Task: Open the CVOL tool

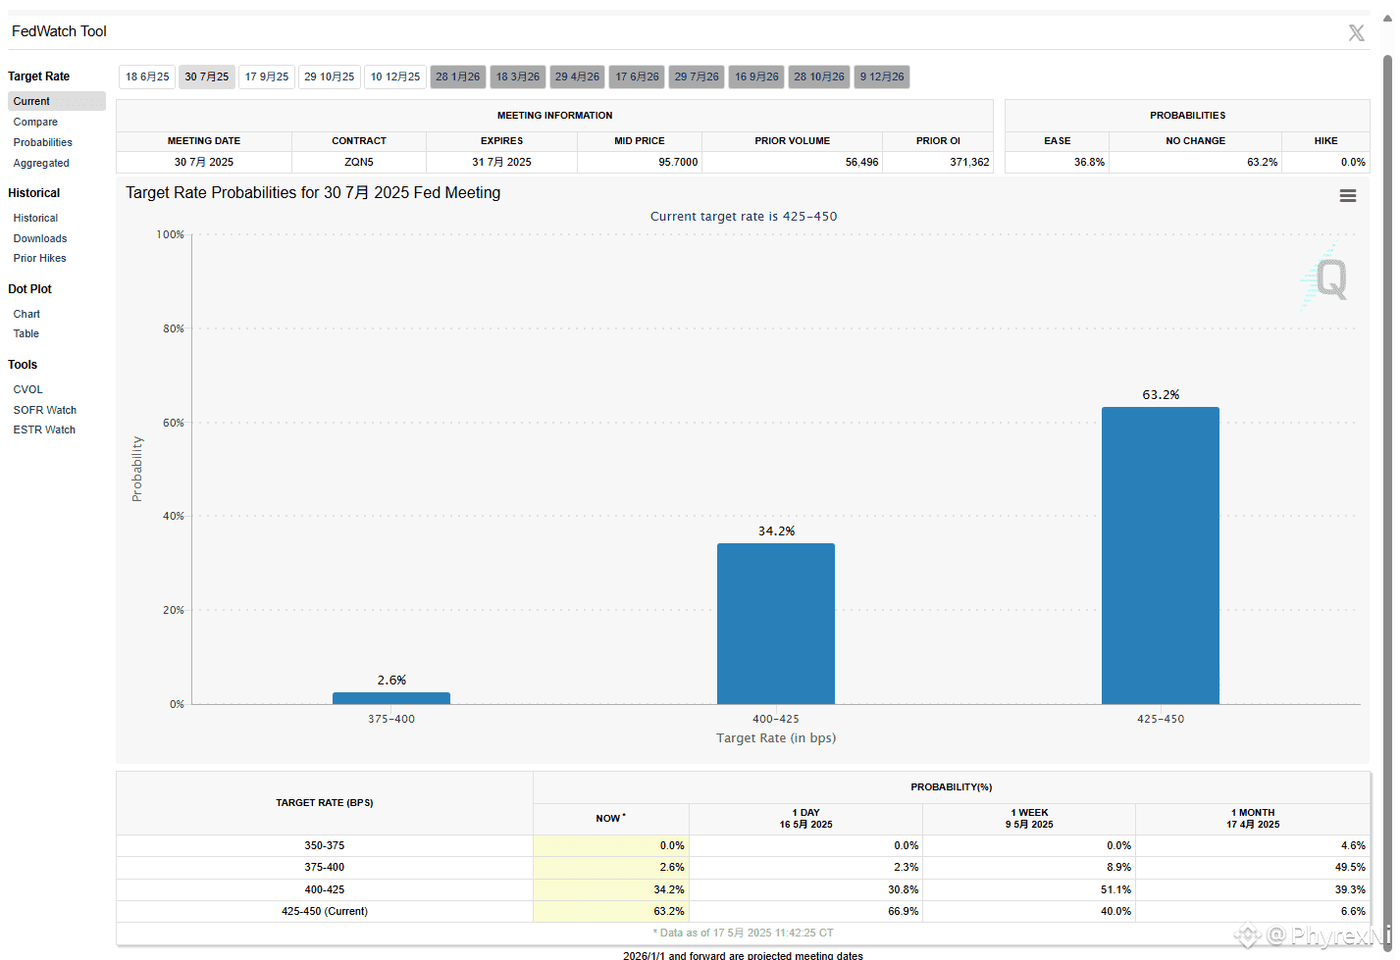Action: (28, 389)
